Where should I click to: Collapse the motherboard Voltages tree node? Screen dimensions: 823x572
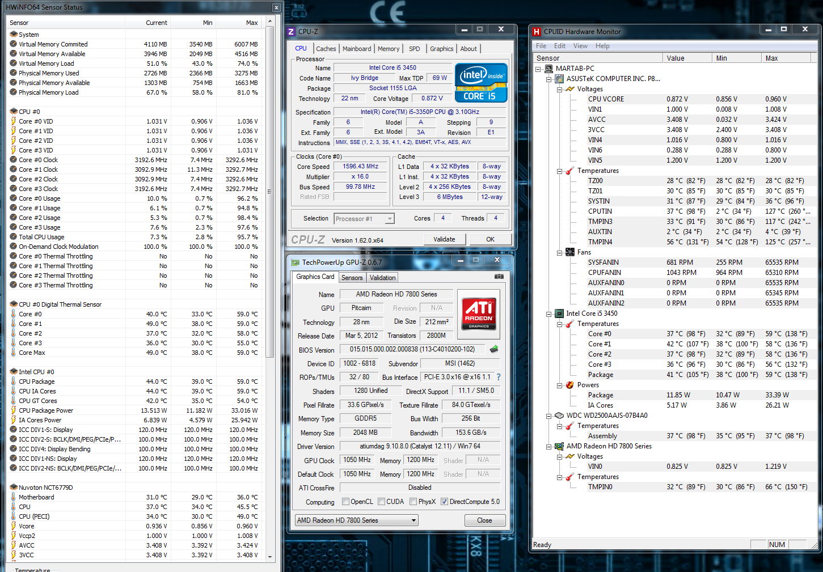coord(559,89)
